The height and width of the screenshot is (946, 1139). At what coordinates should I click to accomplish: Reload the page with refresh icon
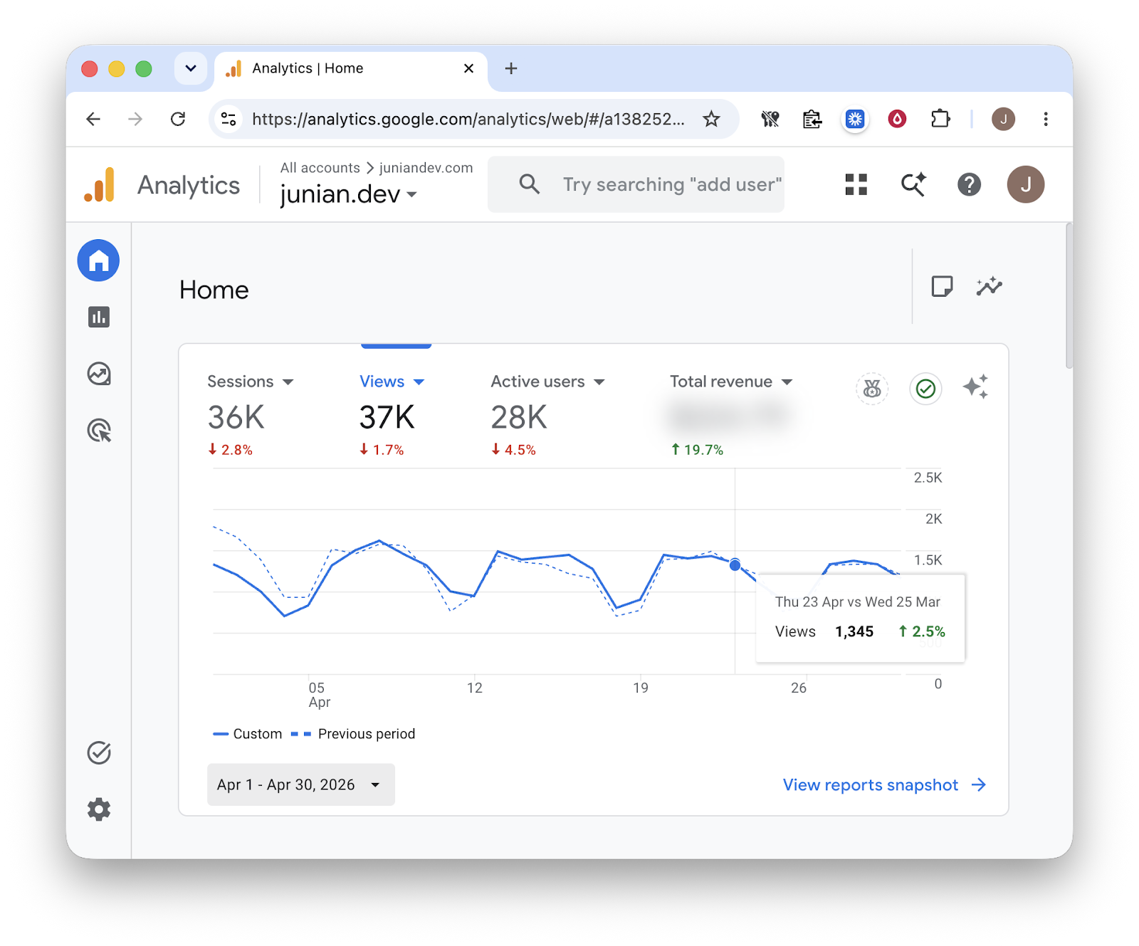(x=178, y=119)
